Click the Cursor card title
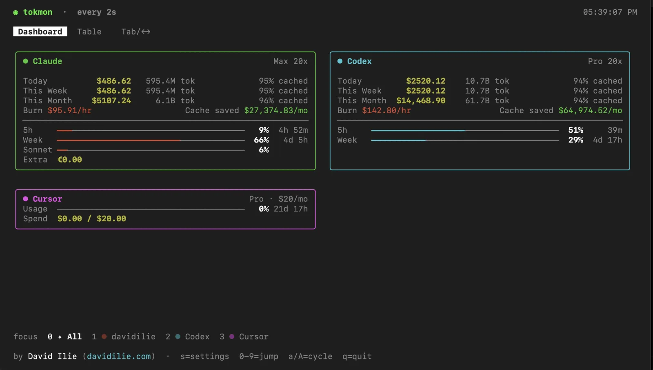This screenshot has height=370, width=653. (x=47, y=199)
